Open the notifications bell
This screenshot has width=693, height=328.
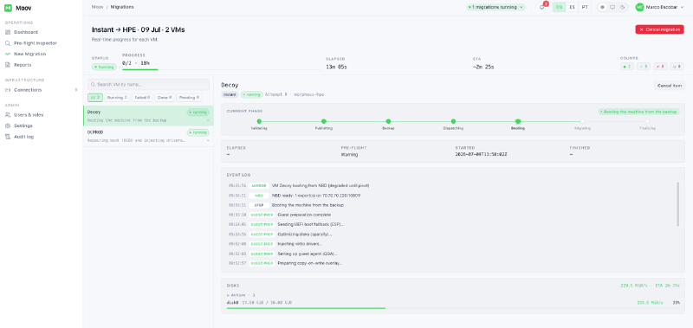(542, 8)
